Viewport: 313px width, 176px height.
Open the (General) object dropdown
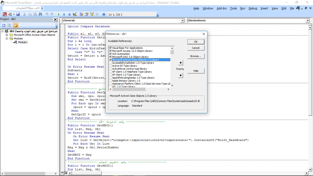182,21
